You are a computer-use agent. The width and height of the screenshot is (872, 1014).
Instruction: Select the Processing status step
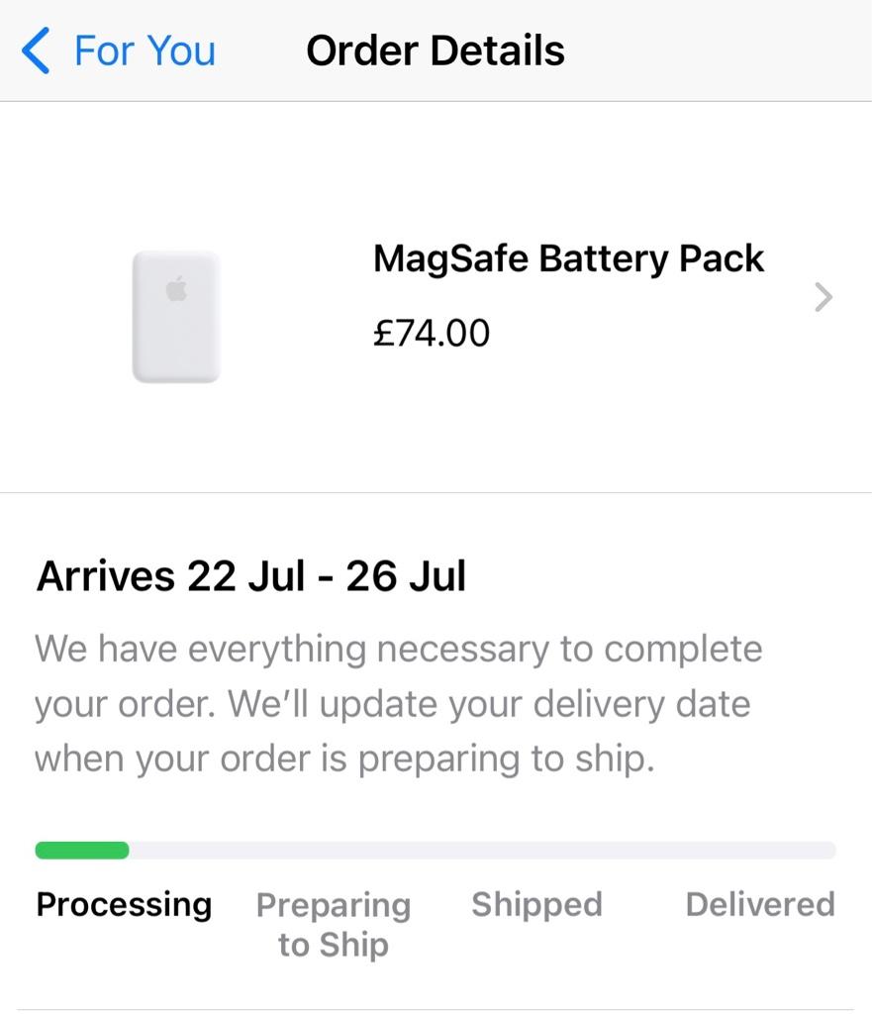124,904
